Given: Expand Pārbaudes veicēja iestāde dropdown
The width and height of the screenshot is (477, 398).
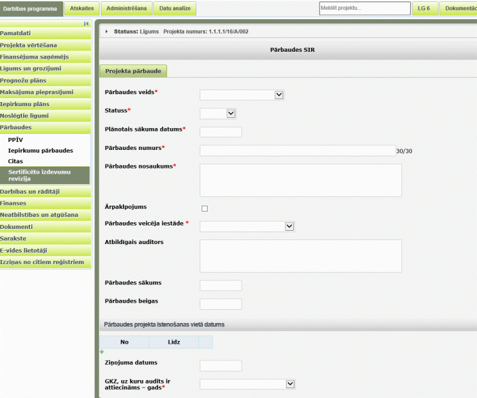Looking at the screenshot, I should pyautogui.click(x=289, y=226).
